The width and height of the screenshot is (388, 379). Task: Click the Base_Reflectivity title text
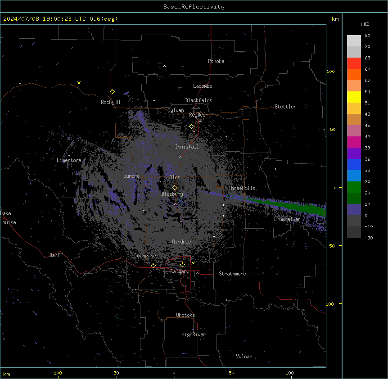(194, 7)
